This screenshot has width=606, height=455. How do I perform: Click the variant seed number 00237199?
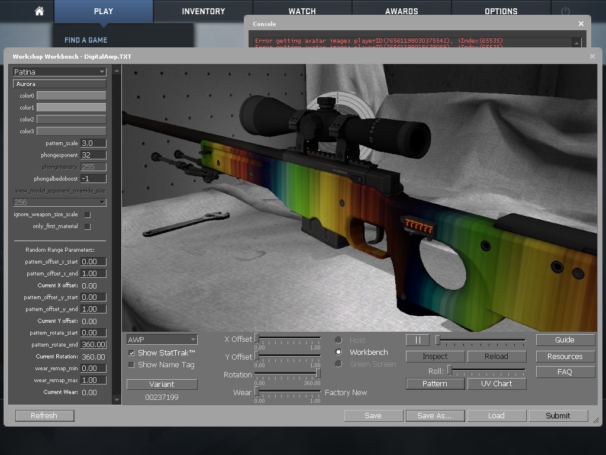tap(162, 398)
